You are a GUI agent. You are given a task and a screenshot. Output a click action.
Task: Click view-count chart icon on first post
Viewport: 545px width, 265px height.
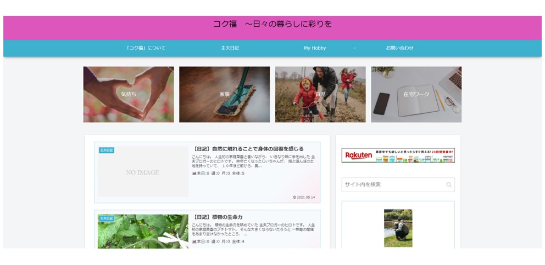[x=194, y=174]
